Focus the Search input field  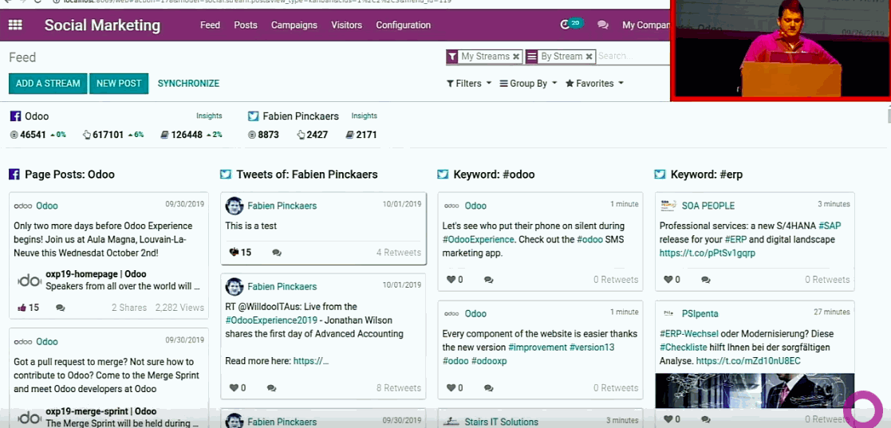click(x=633, y=57)
